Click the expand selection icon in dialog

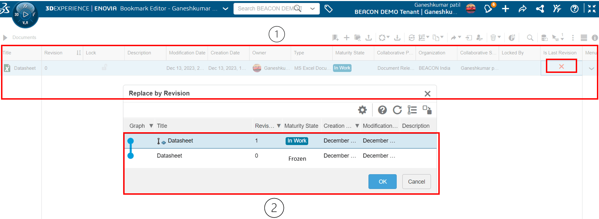point(427,110)
